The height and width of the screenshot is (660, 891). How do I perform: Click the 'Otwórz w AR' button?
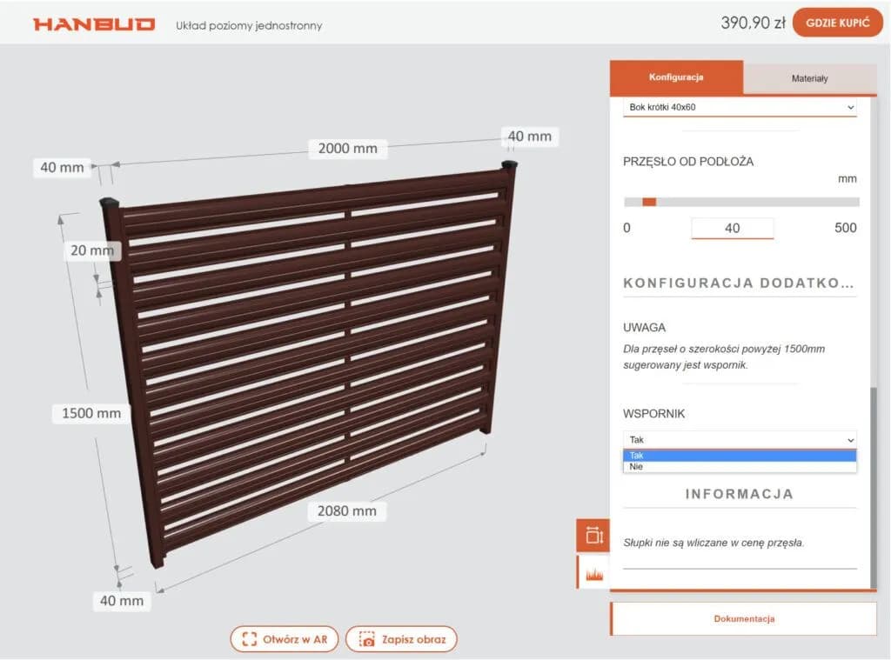tap(284, 640)
